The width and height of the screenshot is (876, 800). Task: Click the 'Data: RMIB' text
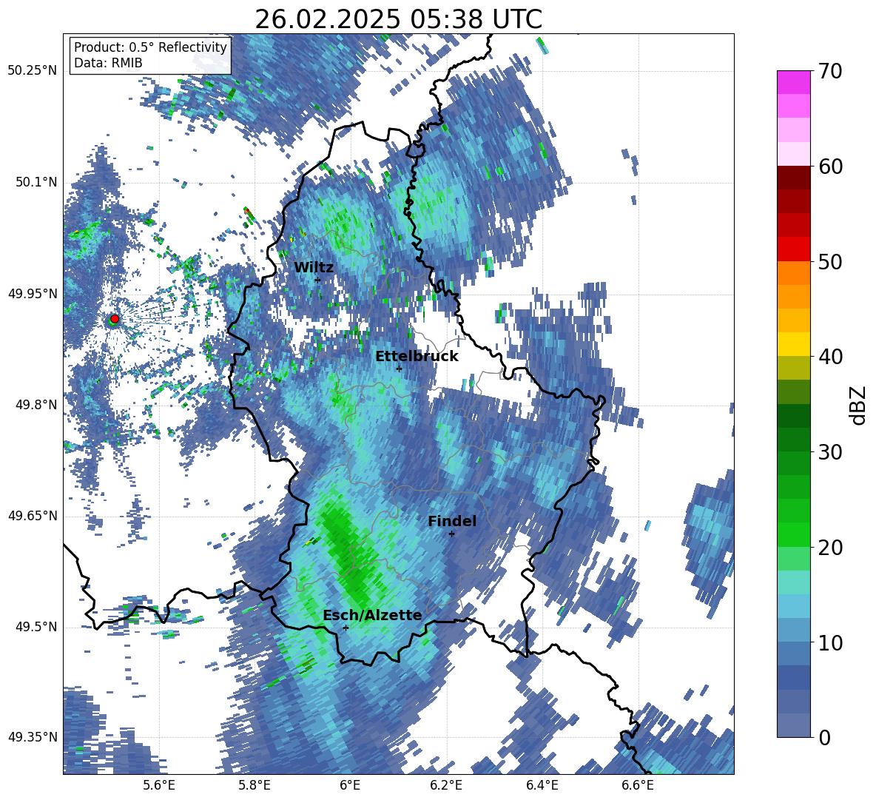click(x=108, y=63)
